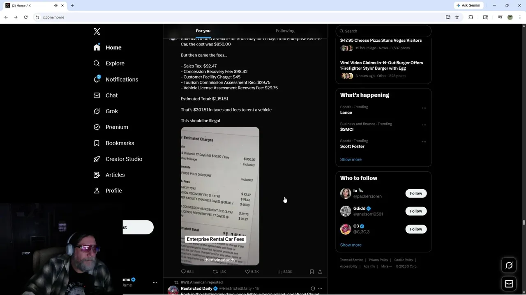Open Creator Studio
The image size is (526, 295).
[118, 159]
